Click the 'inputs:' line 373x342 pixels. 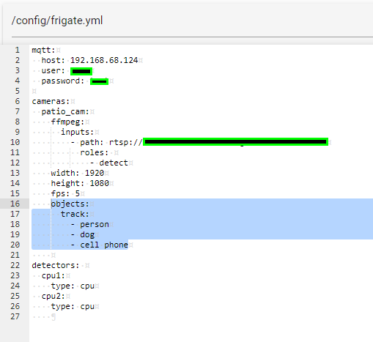click(77, 132)
